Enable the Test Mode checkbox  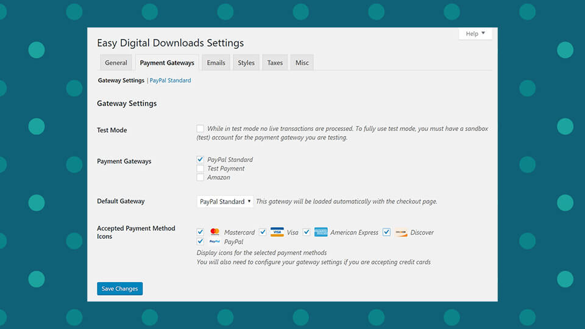pyautogui.click(x=200, y=129)
